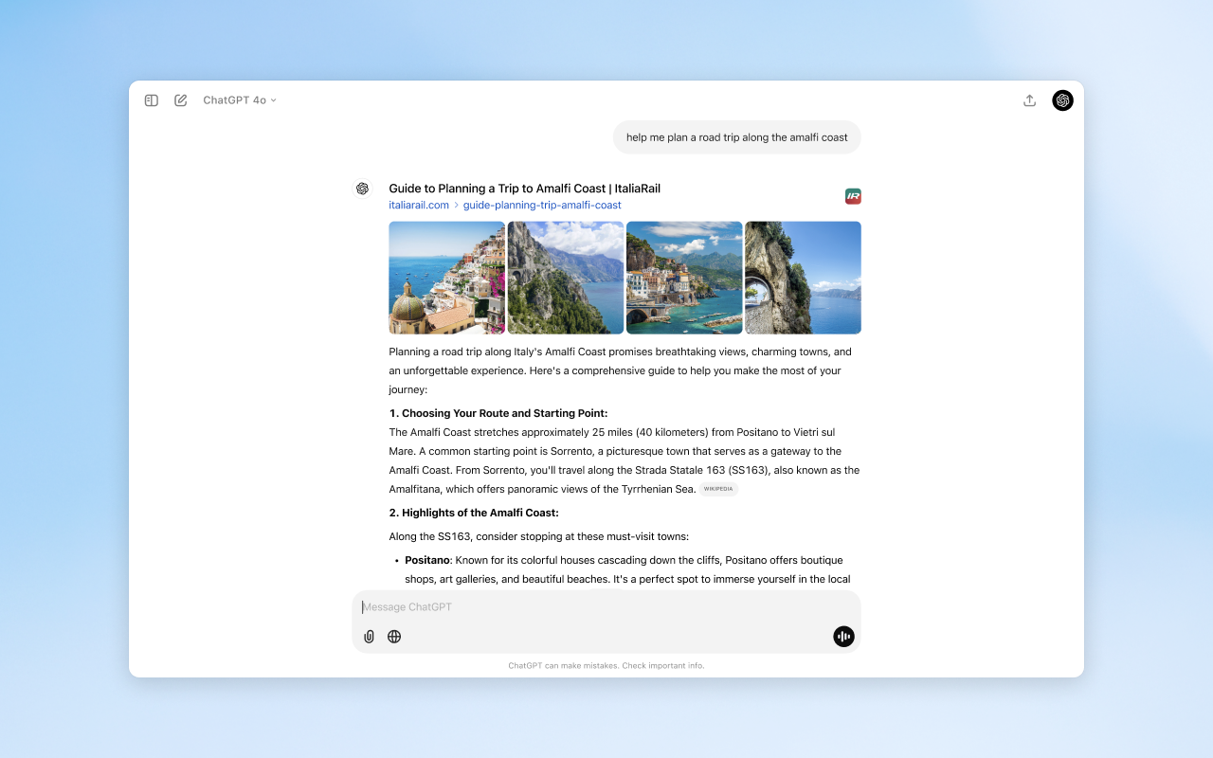Click the ItaliaRail logo badge

pos(852,196)
